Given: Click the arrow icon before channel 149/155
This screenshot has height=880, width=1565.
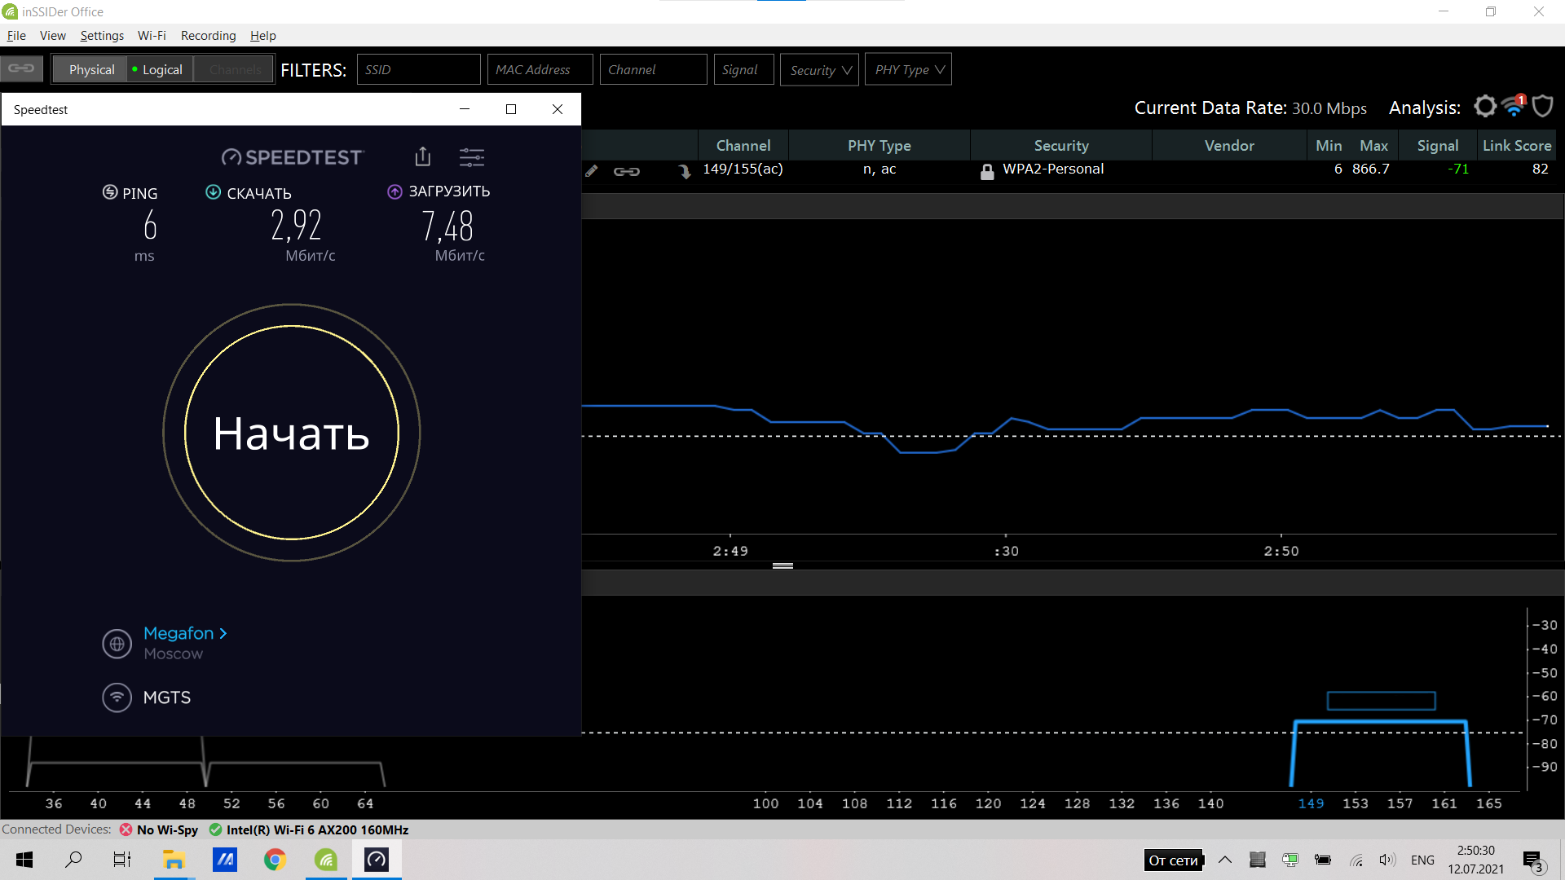Looking at the screenshot, I should point(684,171).
